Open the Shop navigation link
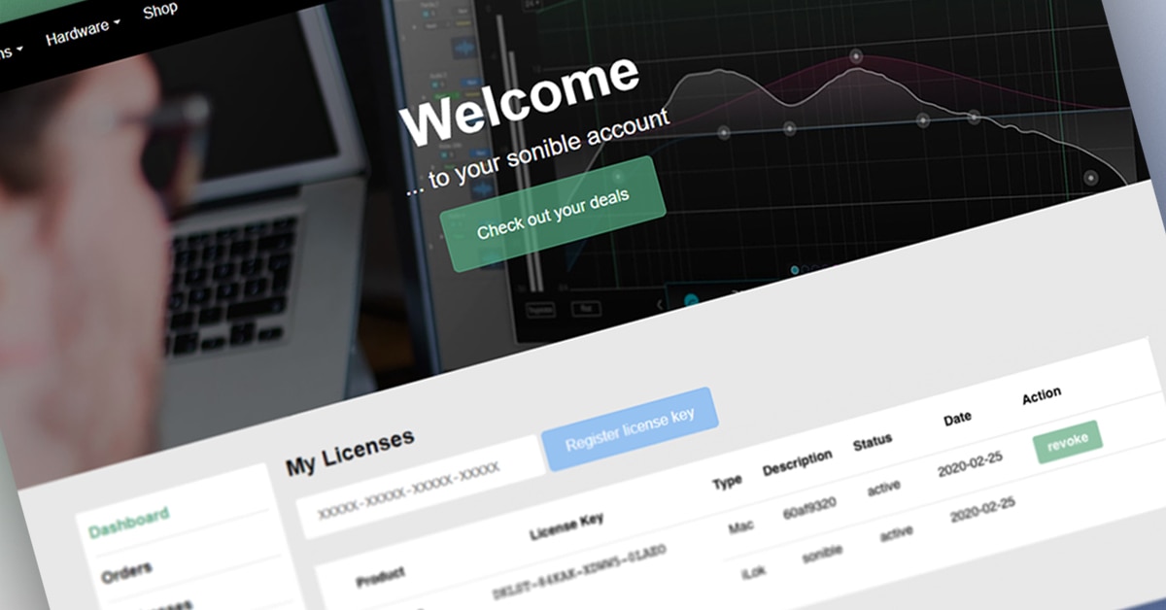The height and width of the screenshot is (610, 1166). 160,12
